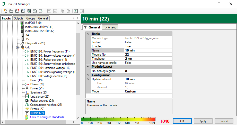Click the Open folder toolbar icon
The image size is (237, 125).
pyautogui.click(x=11, y=11)
